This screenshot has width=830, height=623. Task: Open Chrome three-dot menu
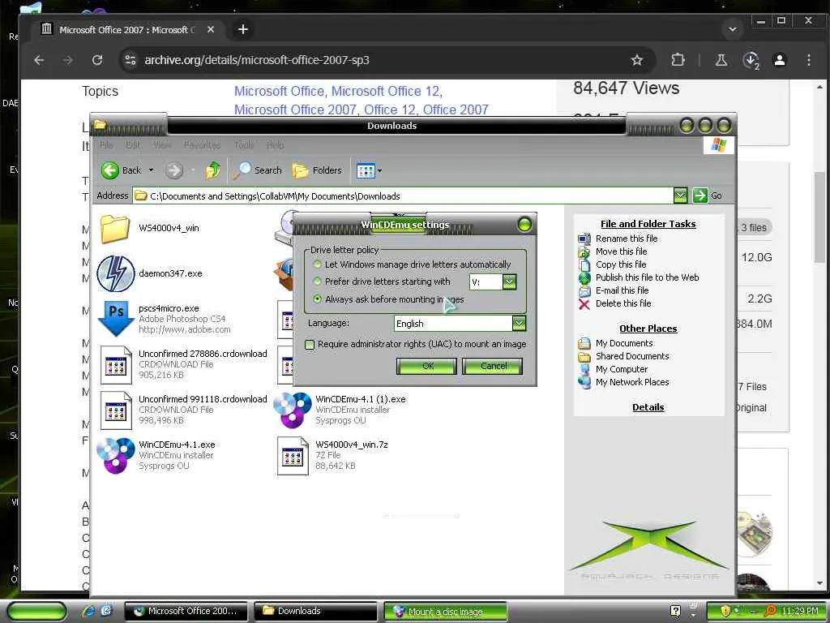[809, 60]
